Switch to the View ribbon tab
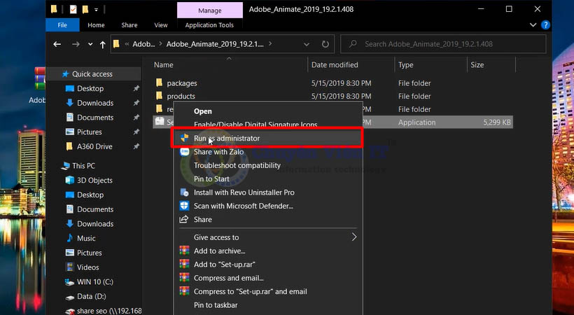Viewport: 574px width, 315px height. coord(160,25)
